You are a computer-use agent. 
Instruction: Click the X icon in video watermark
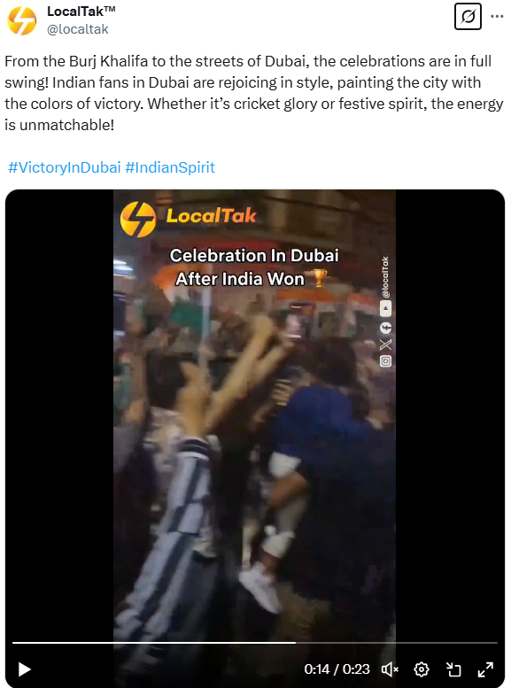(x=385, y=344)
